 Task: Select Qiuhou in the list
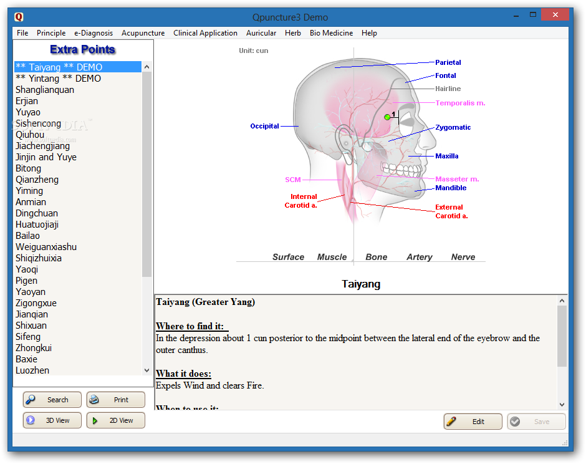pos(78,135)
